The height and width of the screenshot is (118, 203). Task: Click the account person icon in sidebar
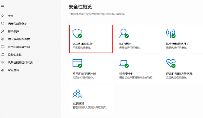[x=3, y=31]
